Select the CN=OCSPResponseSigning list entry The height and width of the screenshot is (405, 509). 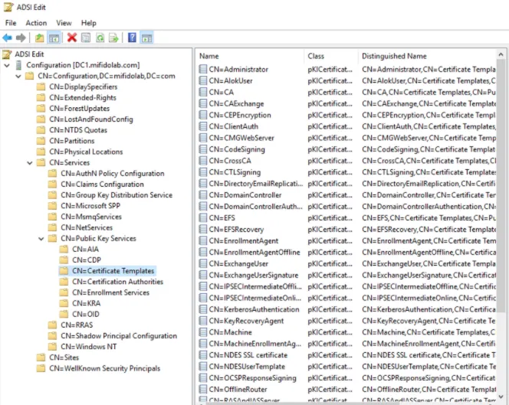(252, 377)
